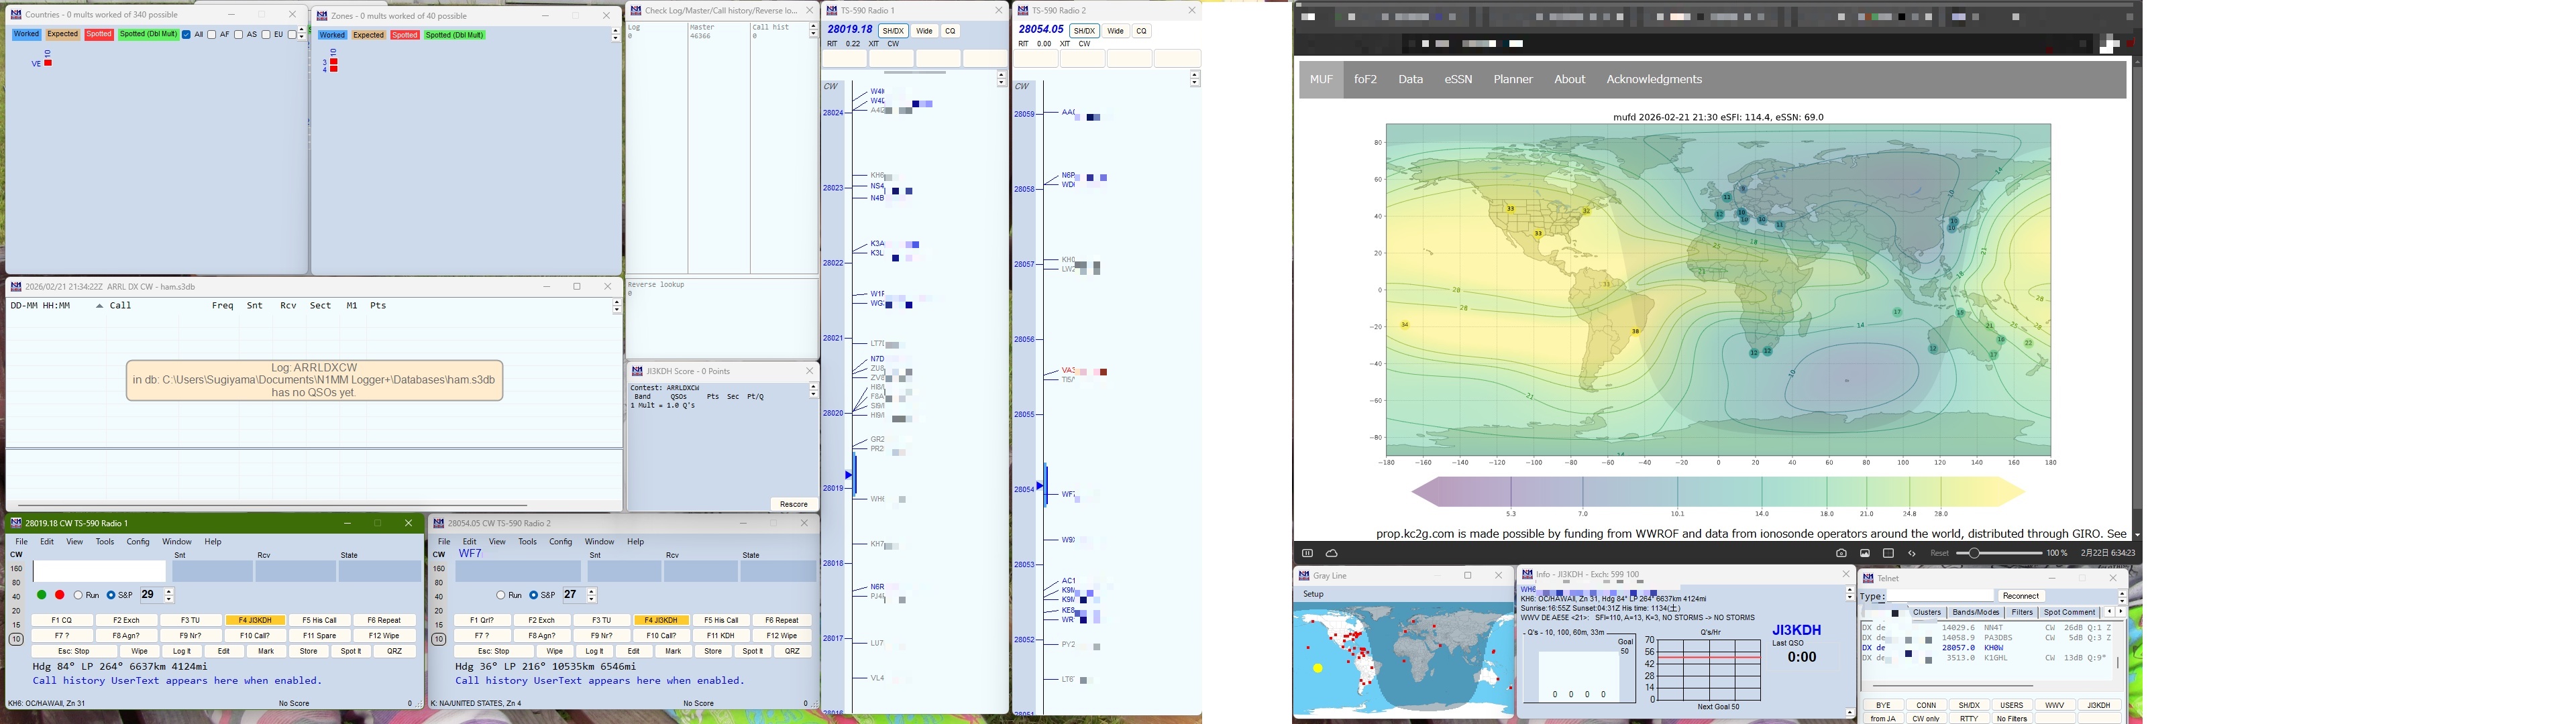2576x724 pixels.
Task: Toggle the sidebar panel icon at bottom-left of browser
Action: (x=1307, y=553)
